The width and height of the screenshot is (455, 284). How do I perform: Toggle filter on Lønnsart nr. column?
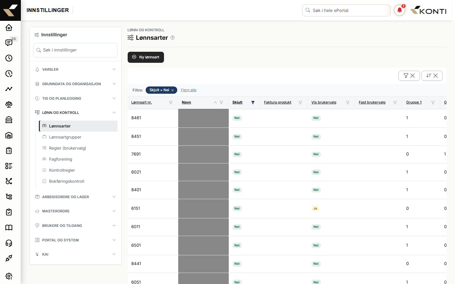(171, 103)
